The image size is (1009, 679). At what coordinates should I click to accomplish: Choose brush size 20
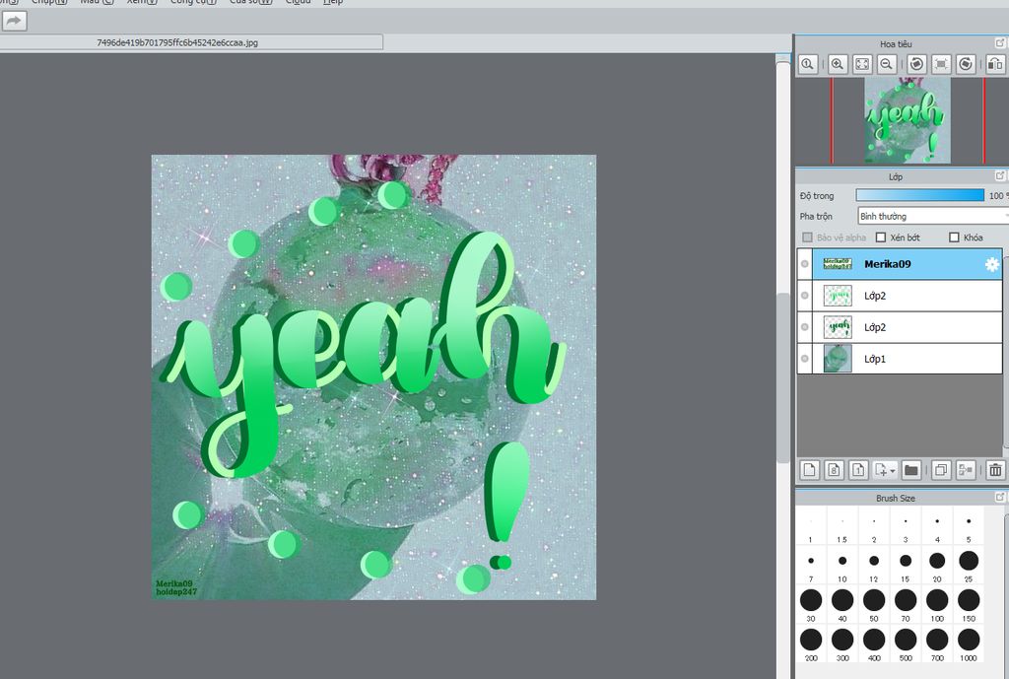(x=937, y=567)
